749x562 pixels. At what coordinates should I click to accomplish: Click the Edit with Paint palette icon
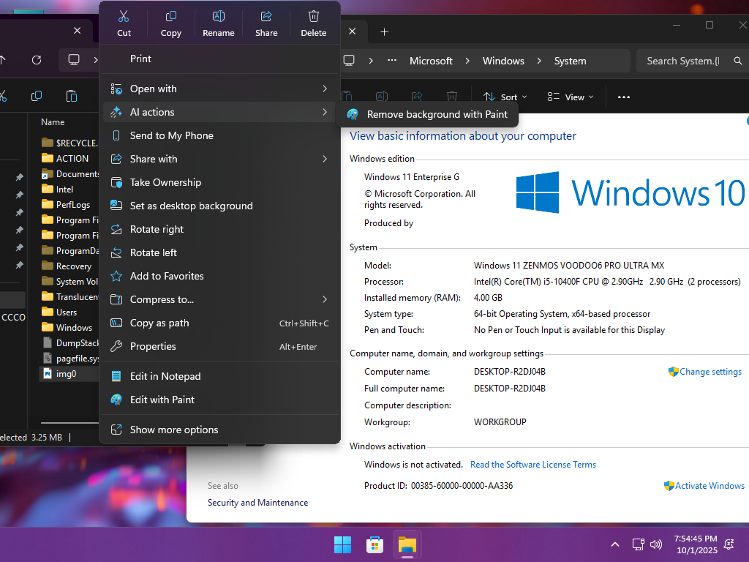(x=116, y=400)
